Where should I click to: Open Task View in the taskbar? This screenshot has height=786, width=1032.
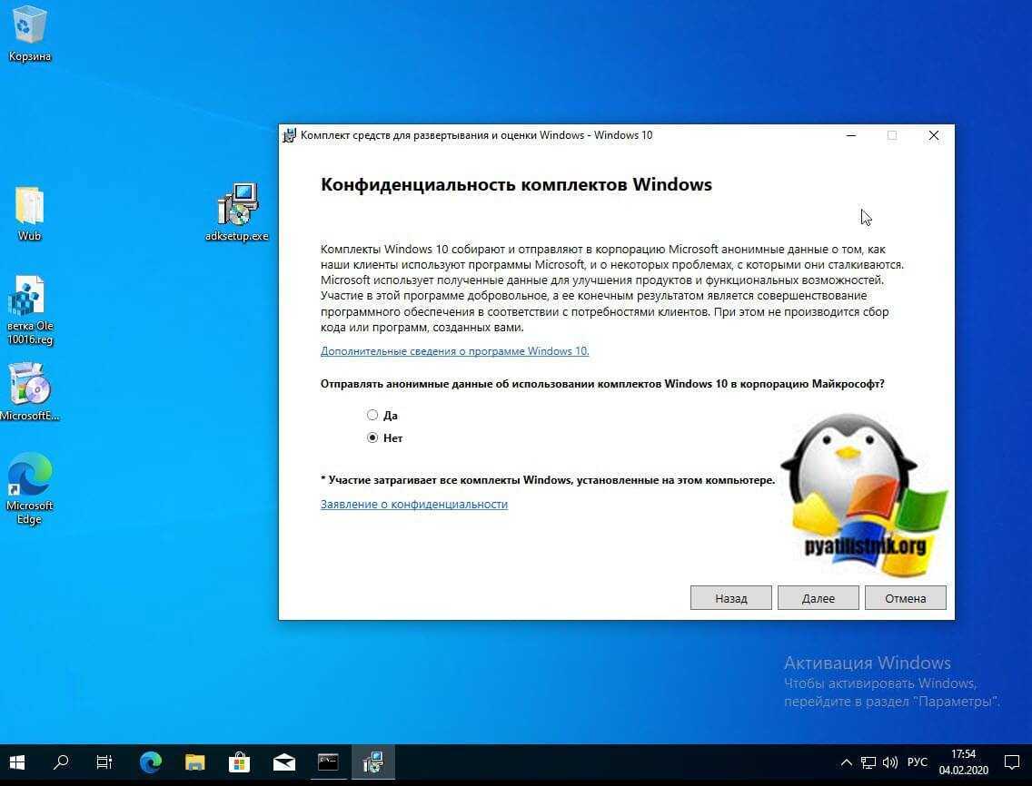[x=104, y=762]
